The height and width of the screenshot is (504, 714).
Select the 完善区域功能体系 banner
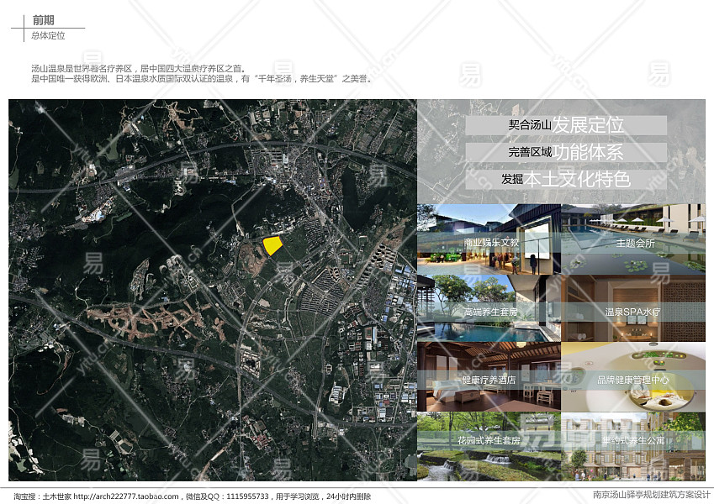pos(566,153)
